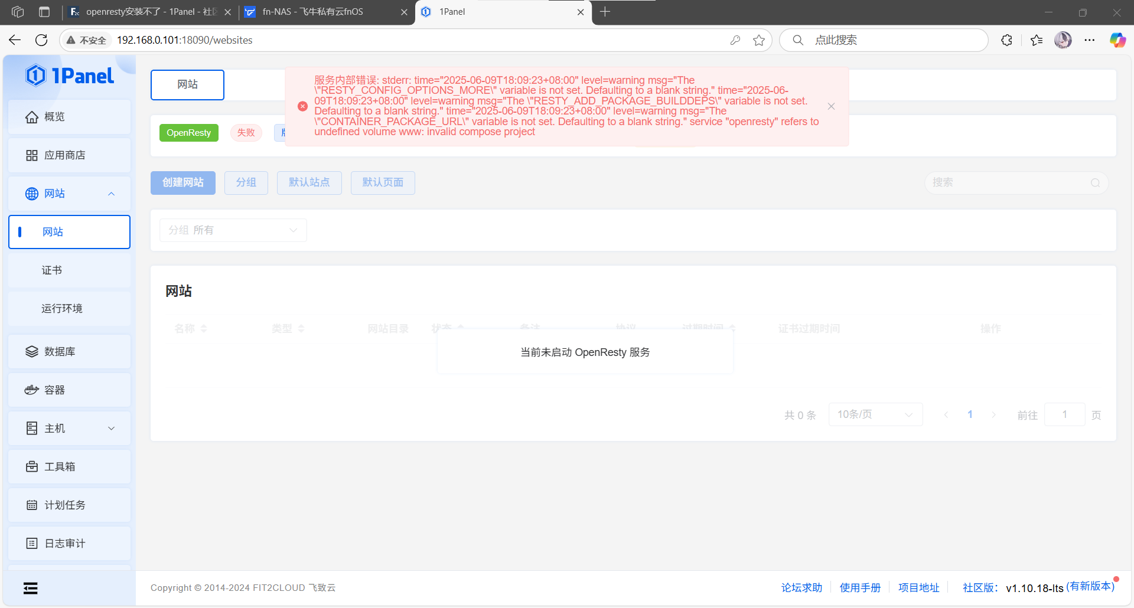
Task: Switch to the openresty安装不了 browser tab
Action: click(x=151, y=12)
